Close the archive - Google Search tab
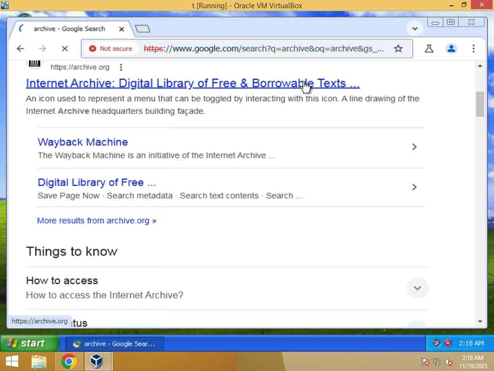 (x=121, y=29)
